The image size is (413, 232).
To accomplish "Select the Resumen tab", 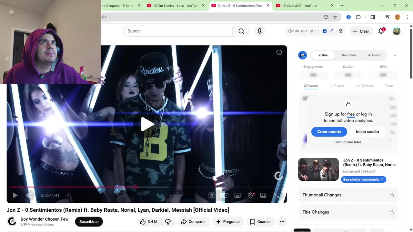I will pyautogui.click(x=349, y=55).
